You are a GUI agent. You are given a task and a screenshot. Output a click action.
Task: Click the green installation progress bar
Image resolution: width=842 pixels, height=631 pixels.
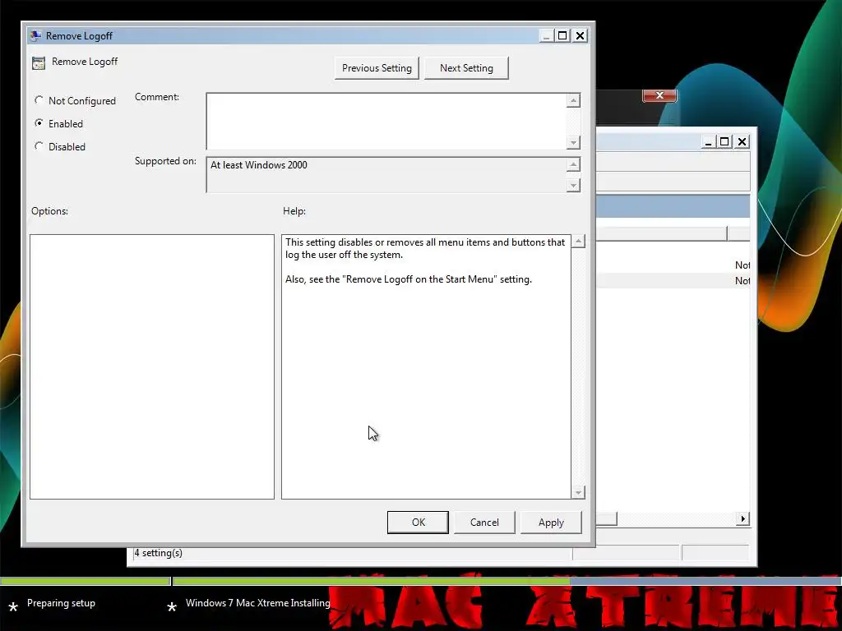tap(371, 581)
